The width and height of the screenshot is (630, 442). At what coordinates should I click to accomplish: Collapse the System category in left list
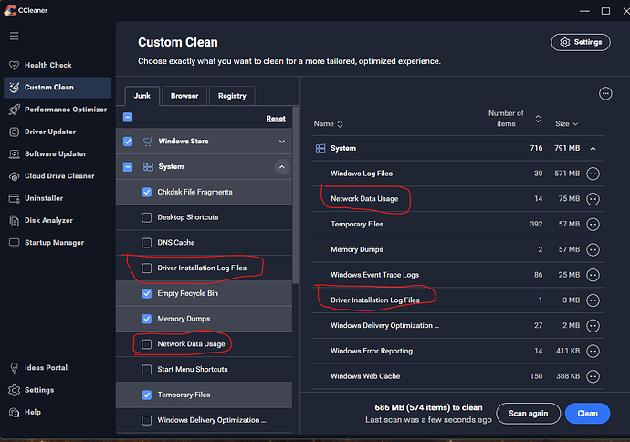[x=281, y=167]
